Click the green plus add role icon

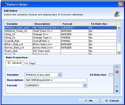pos(117,67)
